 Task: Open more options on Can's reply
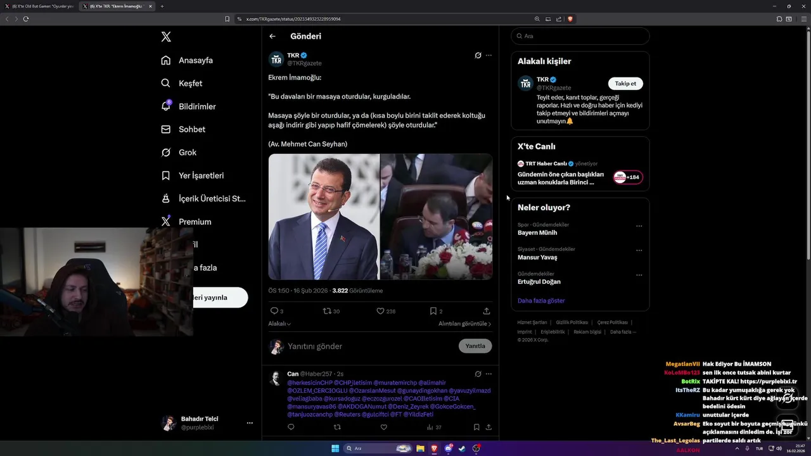coord(489,374)
